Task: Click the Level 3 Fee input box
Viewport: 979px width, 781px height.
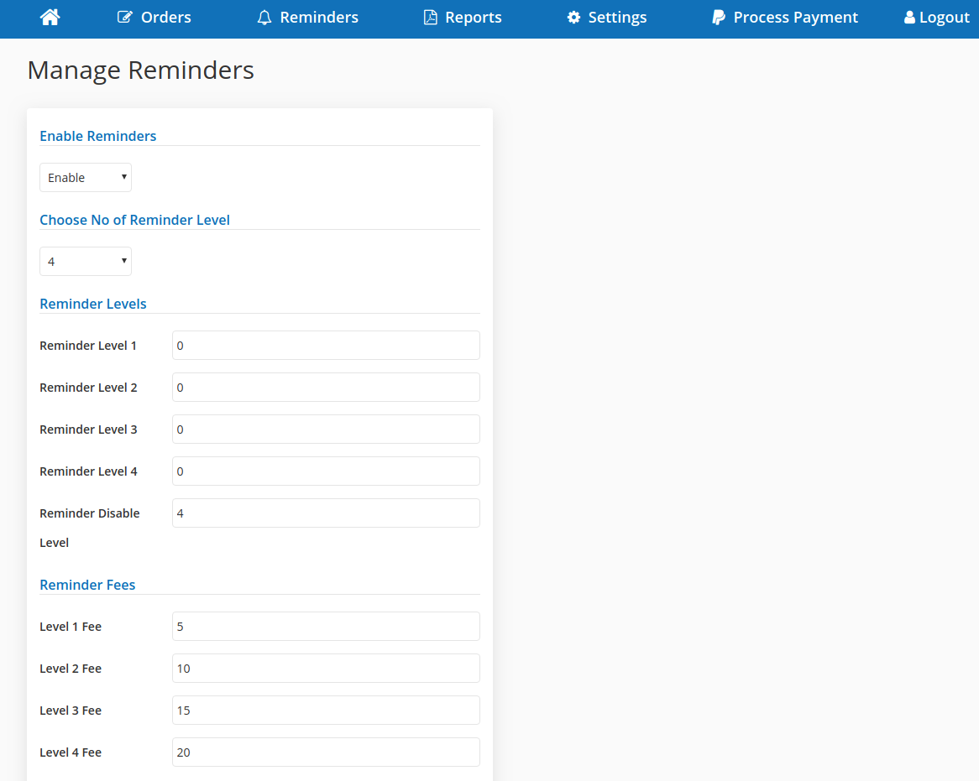Action: 326,711
